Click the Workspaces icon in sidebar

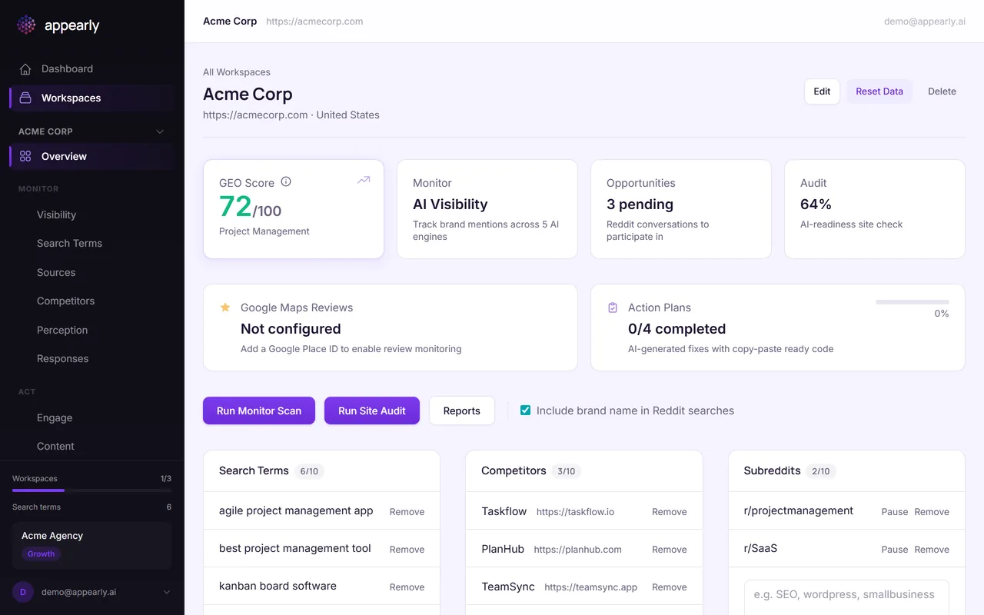click(x=25, y=98)
